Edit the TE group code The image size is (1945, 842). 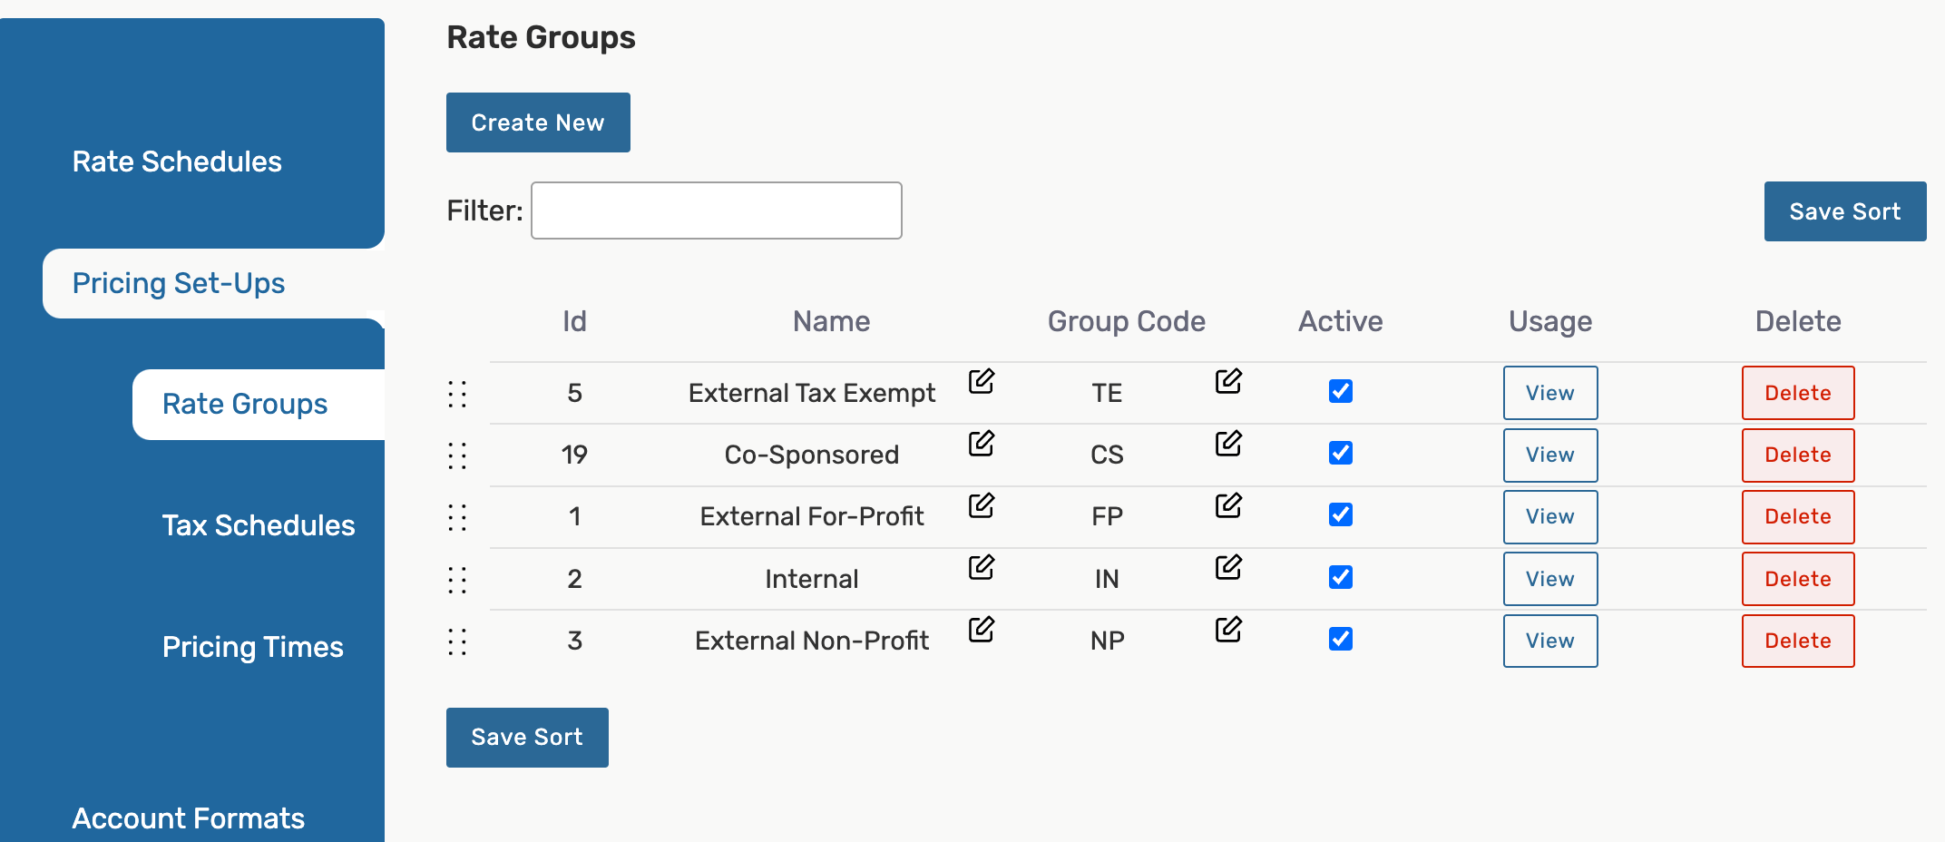(1228, 381)
